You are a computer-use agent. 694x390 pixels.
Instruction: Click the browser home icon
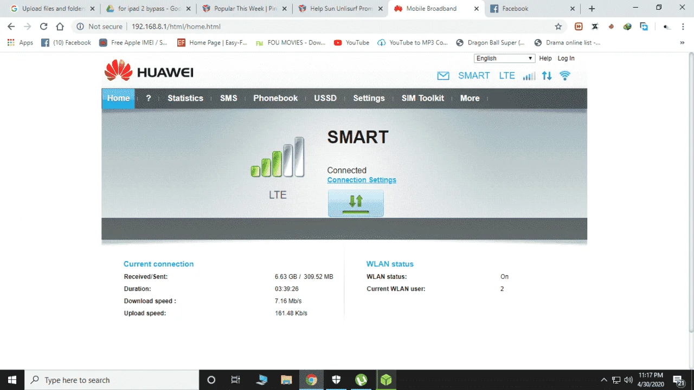(60, 27)
